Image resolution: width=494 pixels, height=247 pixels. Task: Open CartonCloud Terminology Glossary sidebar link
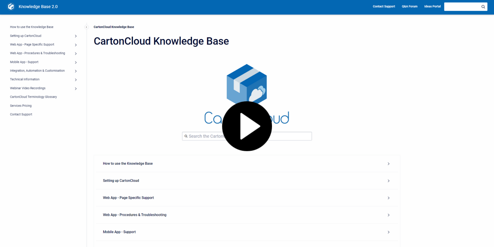tap(33, 97)
